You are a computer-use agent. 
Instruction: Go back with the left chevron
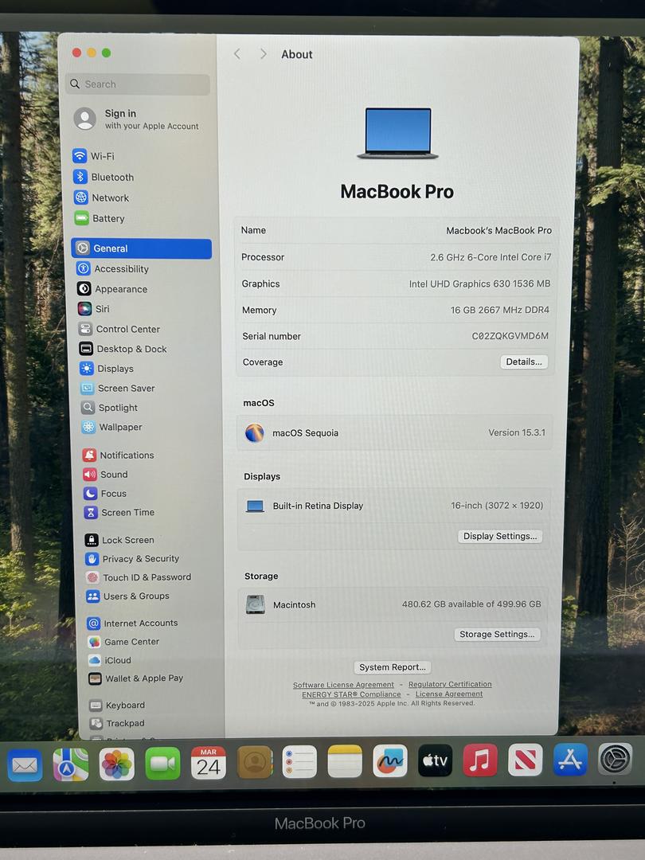coord(237,54)
